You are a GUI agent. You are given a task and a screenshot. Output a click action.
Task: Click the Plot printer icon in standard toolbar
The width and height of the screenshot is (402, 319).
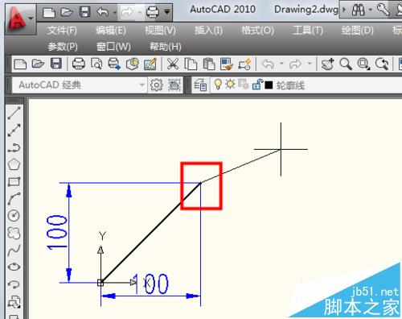79,64
